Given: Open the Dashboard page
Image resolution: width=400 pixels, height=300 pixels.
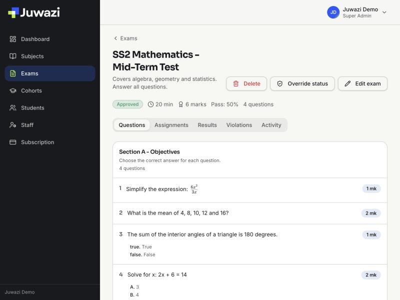Looking at the screenshot, I should (x=50, y=39).
